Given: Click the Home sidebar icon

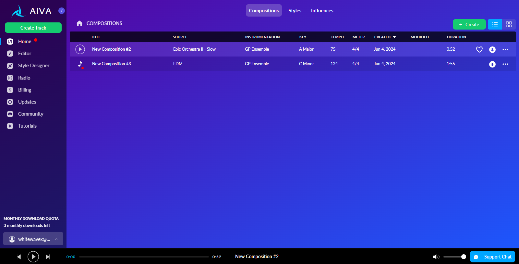Looking at the screenshot, I should 10,42.
